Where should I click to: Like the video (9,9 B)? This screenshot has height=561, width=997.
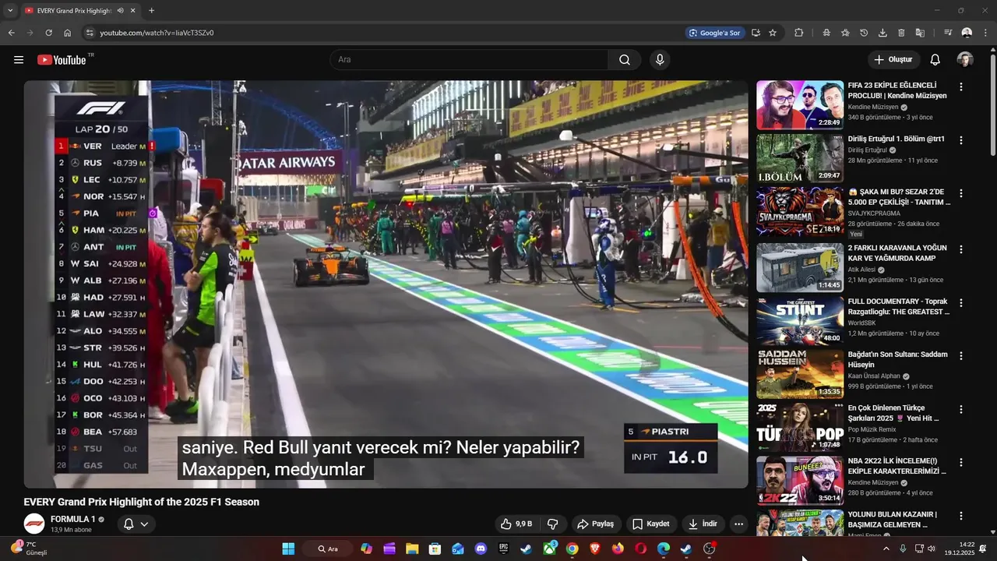pyautogui.click(x=516, y=524)
